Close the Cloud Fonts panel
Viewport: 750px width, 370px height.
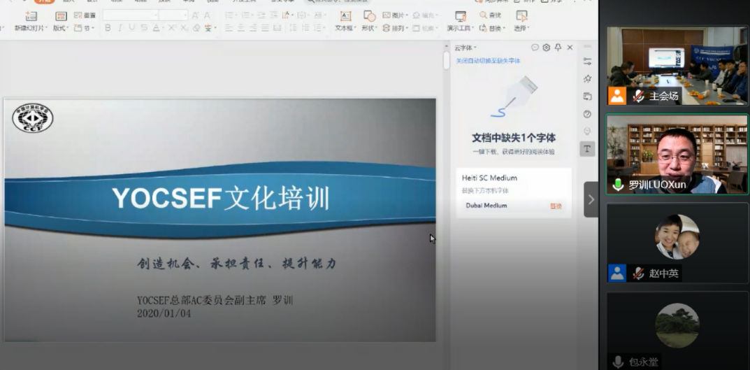pyautogui.click(x=570, y=48)
